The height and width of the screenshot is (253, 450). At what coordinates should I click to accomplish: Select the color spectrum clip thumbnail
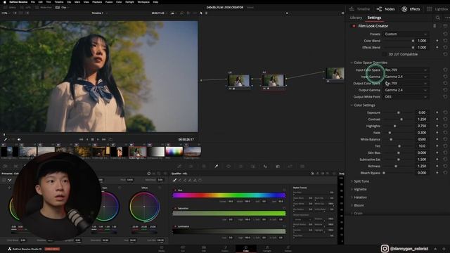pos(174,152)
